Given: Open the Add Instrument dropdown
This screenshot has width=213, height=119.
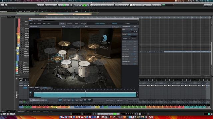Looking at the screenshot, I should click(x=34, y=27).
